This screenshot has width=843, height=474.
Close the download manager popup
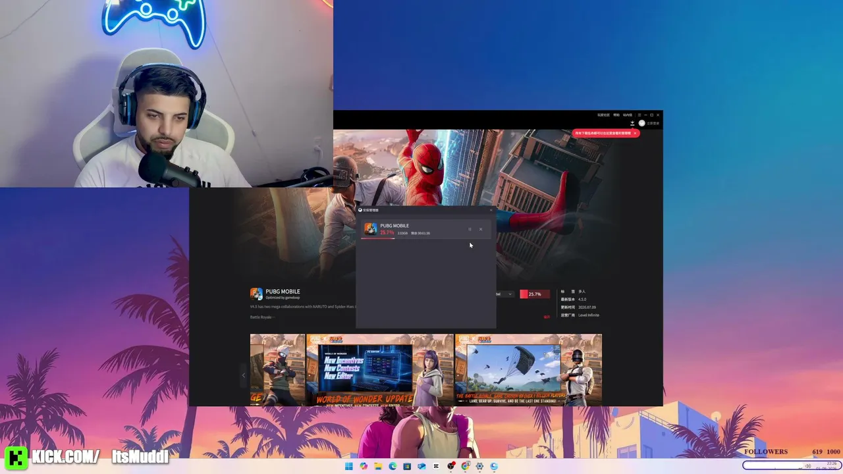(491, 210)
